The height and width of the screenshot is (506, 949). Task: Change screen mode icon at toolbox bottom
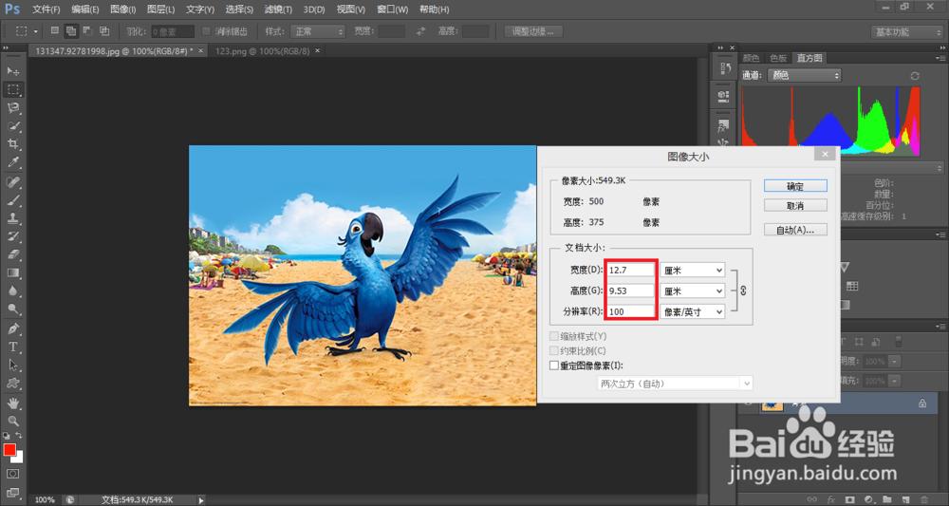click(12, 493)
